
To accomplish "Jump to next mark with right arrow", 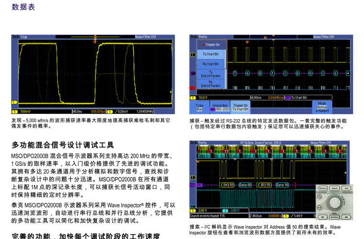I will 346,217.
